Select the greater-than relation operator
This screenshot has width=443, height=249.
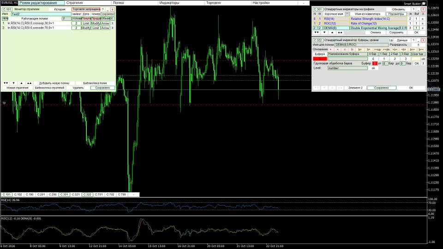[330, 49]
